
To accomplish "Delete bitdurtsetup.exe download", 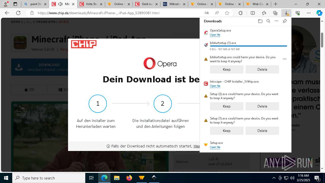I will 262,69.
